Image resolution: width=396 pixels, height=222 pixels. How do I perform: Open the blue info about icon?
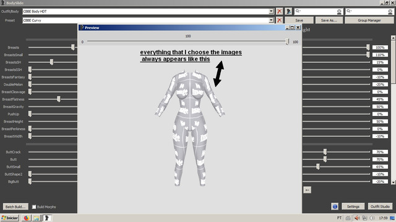point(335,207)
